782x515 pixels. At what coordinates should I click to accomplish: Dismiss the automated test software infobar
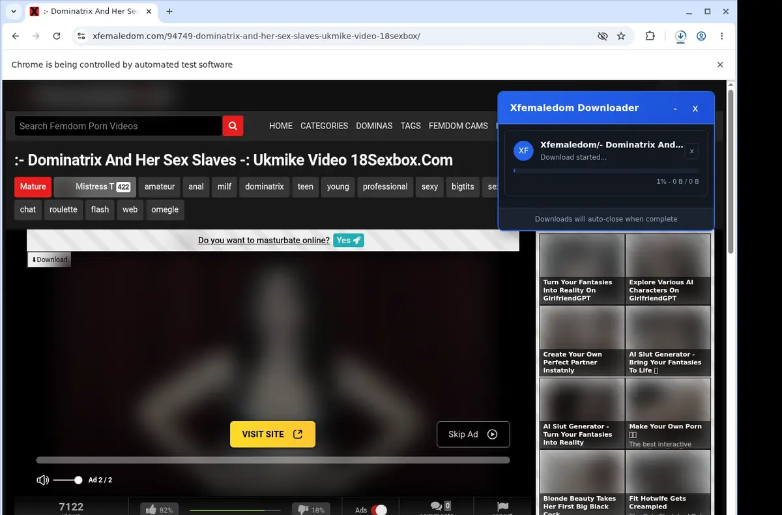[x=720, y=65]
